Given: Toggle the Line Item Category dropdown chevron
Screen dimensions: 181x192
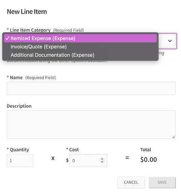Looking at the screenshot, I should [x=170, y=41].
